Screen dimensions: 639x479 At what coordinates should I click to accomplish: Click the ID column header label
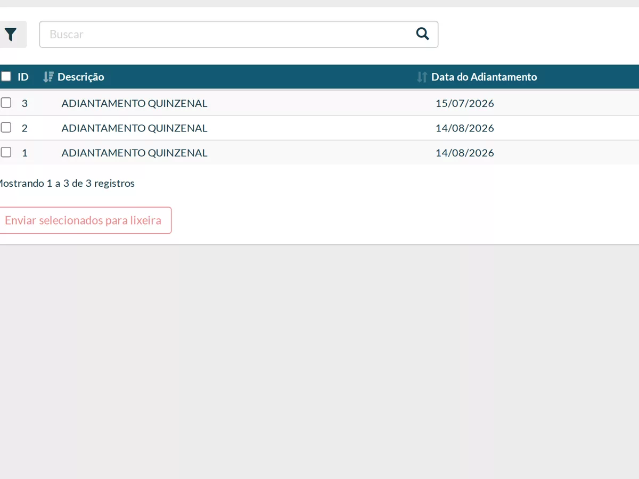(23, 77)
